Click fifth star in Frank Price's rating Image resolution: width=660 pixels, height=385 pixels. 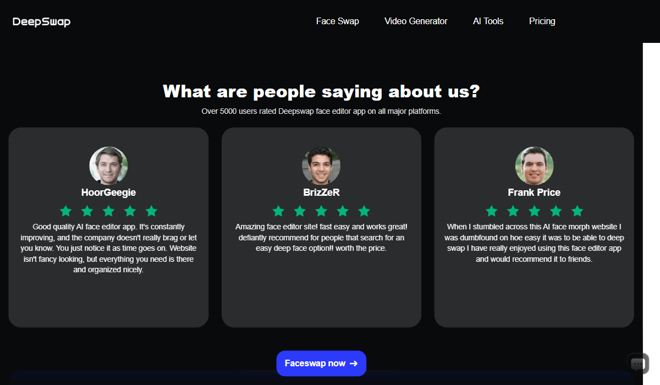tap(577, 211)
